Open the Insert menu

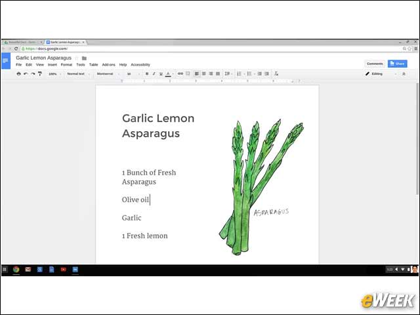pyautogui.click(x=52, y=64)
